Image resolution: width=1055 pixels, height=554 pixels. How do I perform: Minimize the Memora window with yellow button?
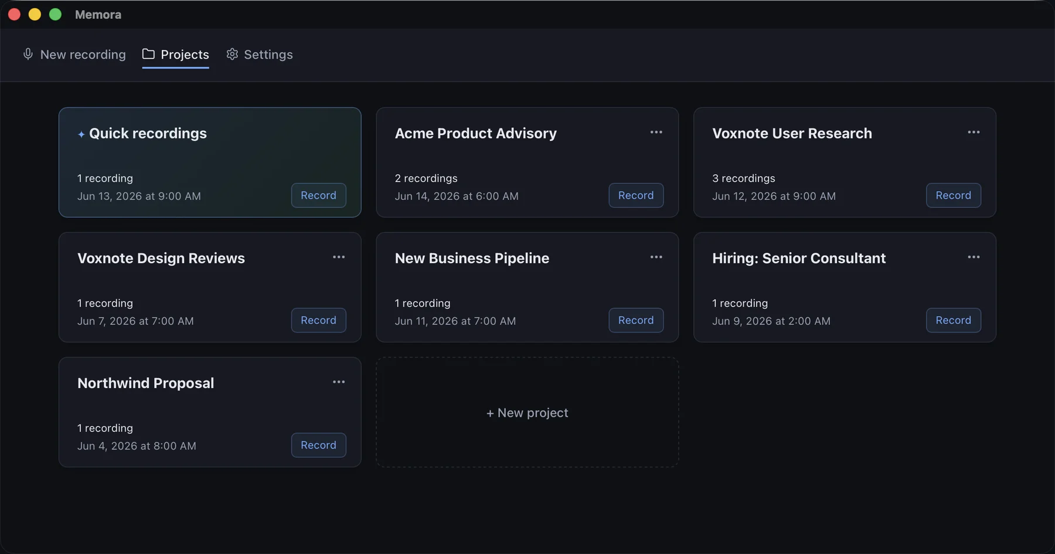[x=35, y=15]
